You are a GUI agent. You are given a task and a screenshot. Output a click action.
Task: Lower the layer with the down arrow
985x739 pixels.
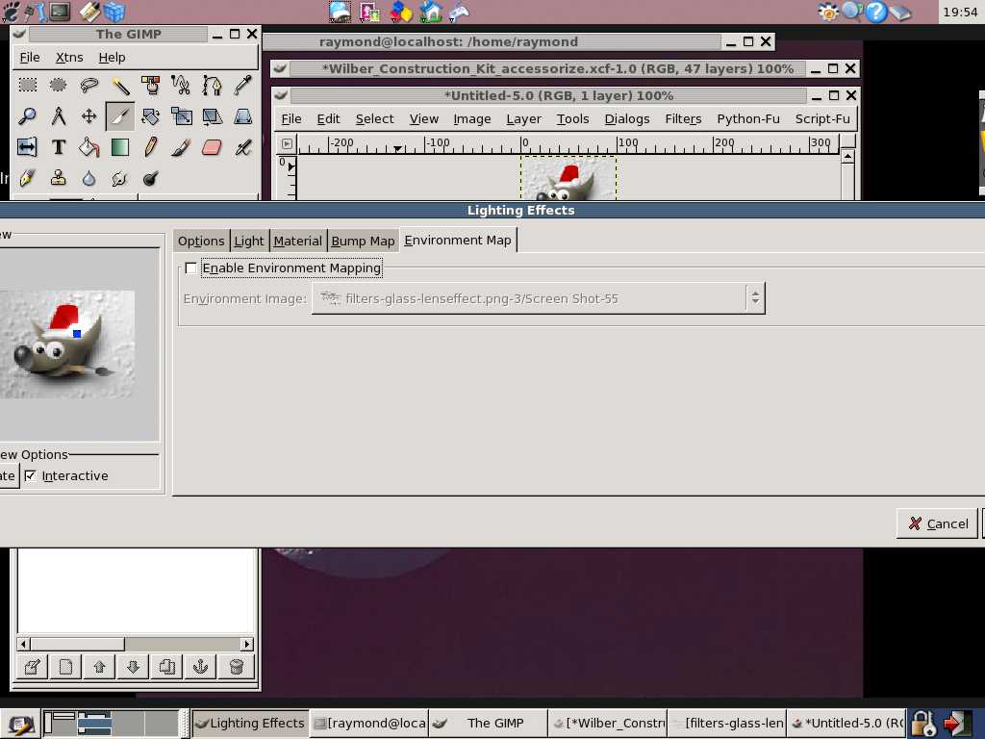pos(133,666)
